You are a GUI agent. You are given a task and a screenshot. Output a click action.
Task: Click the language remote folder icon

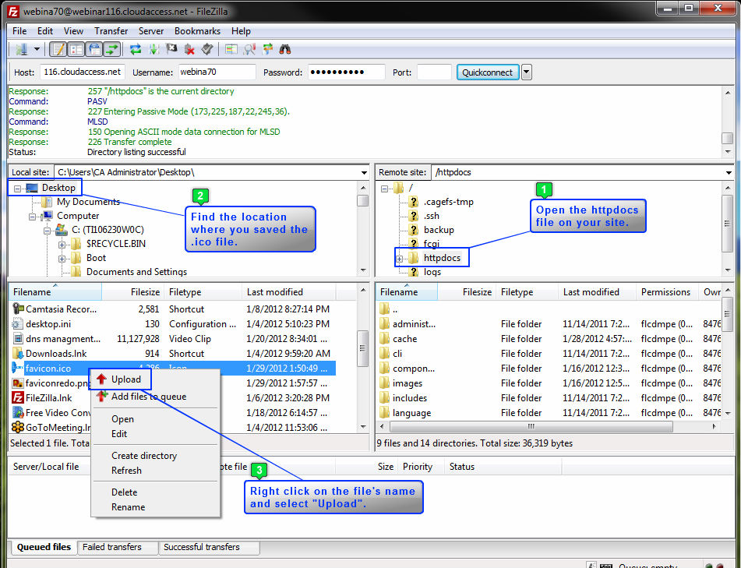coord(385,412)
